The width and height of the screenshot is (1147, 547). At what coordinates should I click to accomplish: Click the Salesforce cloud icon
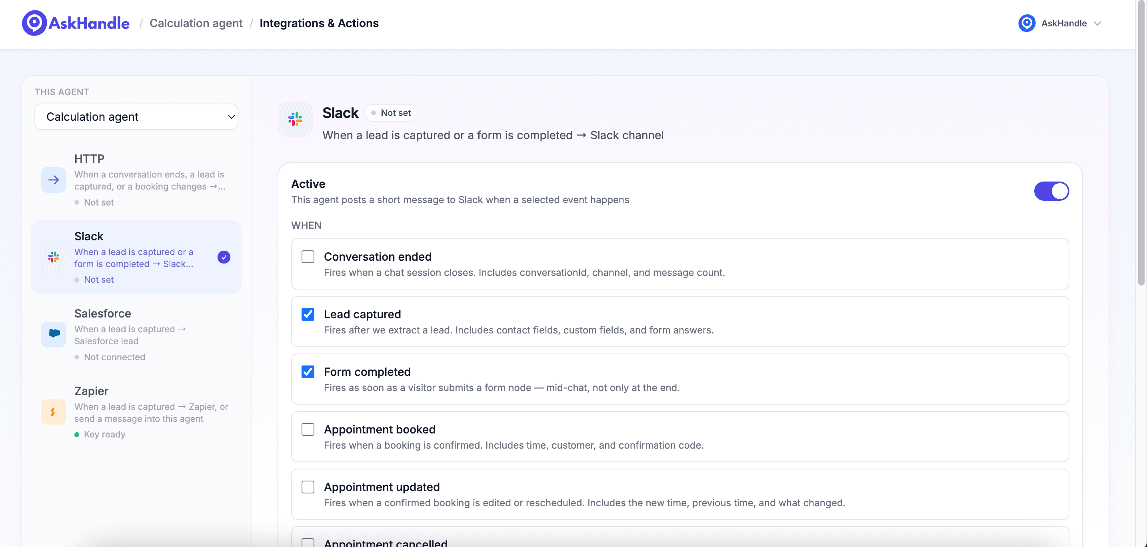pos(54,334)
